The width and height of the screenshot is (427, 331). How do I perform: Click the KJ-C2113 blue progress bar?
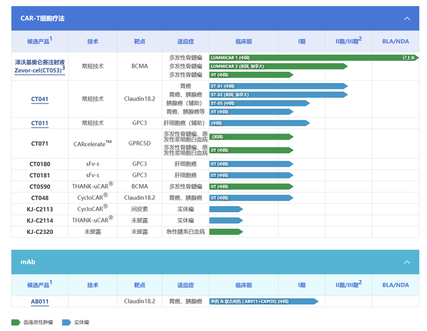click(x=226, y=209)
